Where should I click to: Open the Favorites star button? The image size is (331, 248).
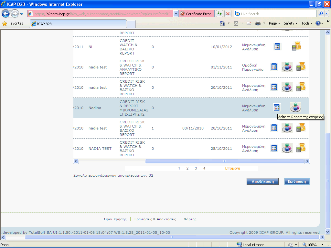click(13, 23)
